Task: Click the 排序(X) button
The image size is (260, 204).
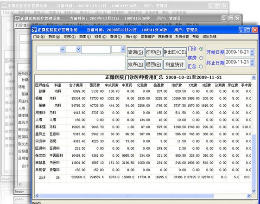Action: click(x=135, y=65)
